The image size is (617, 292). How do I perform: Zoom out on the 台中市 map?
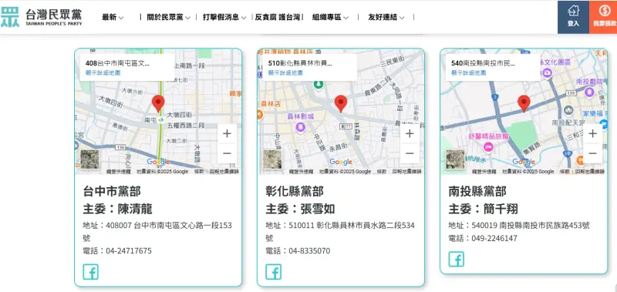pyautogui.click(x=227, y=153)
